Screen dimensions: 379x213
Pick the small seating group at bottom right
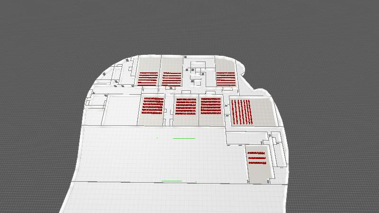(x=257, y=158)
